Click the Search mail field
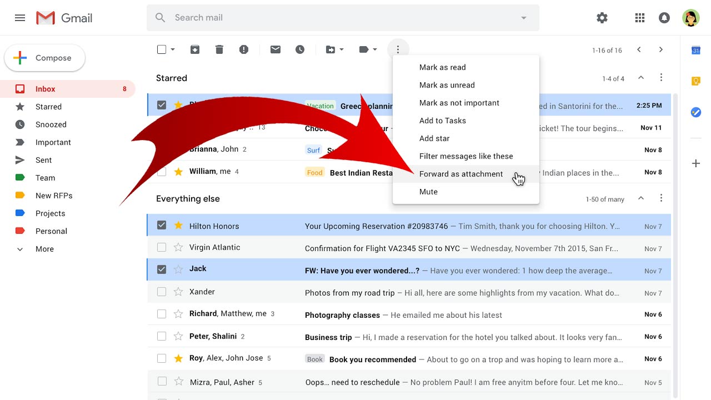 pyautogui.click(x=343, y=18)
